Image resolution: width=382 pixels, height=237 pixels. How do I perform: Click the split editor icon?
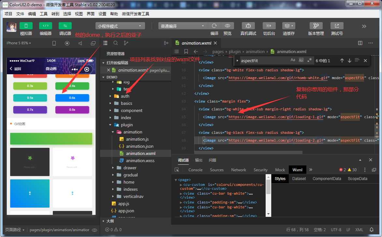coord(360,43)
